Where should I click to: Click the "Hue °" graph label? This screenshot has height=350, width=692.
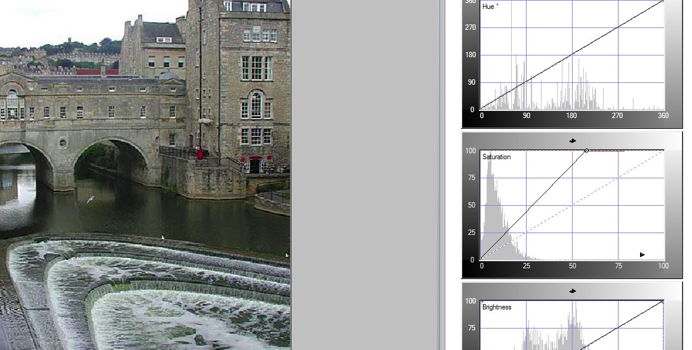(490, 7)
